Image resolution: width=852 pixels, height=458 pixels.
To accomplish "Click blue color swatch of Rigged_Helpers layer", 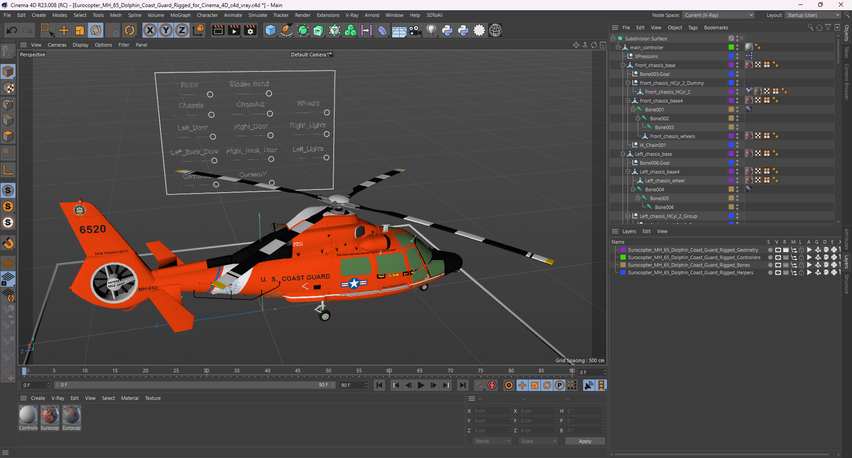I will click(x=623, y=272).
